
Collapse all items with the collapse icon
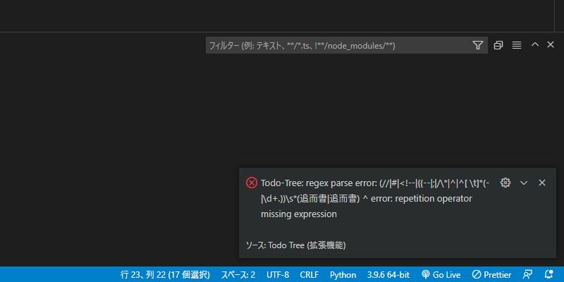pyautogui.click(x=498, y=45)
